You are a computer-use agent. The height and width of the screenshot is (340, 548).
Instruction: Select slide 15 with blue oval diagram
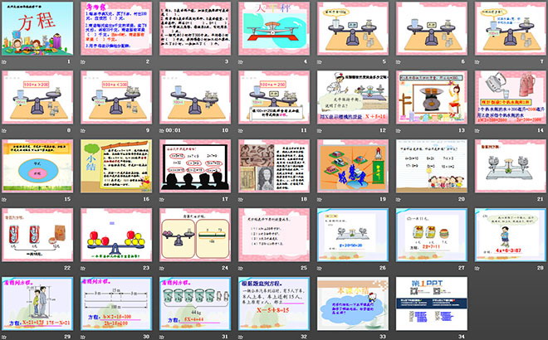click(37, 166)
